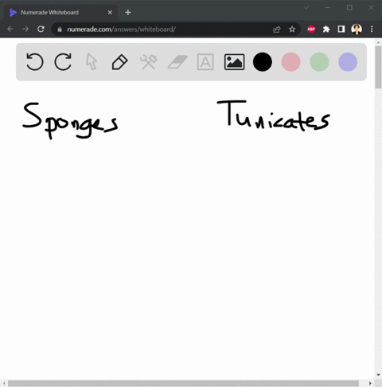Open the crossed tools icon
Viewport: 382px width, 387px height.
148,62
